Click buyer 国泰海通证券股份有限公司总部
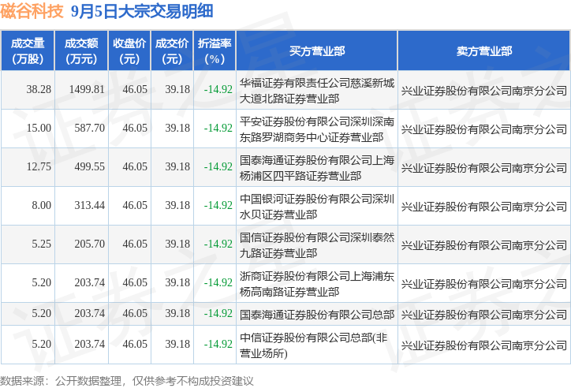 point(317,315)
